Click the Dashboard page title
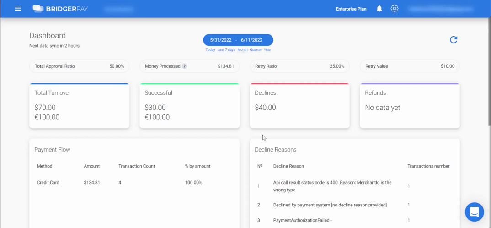Image resolution: width=491 pixels, height=228 pixels. point(48,35)
